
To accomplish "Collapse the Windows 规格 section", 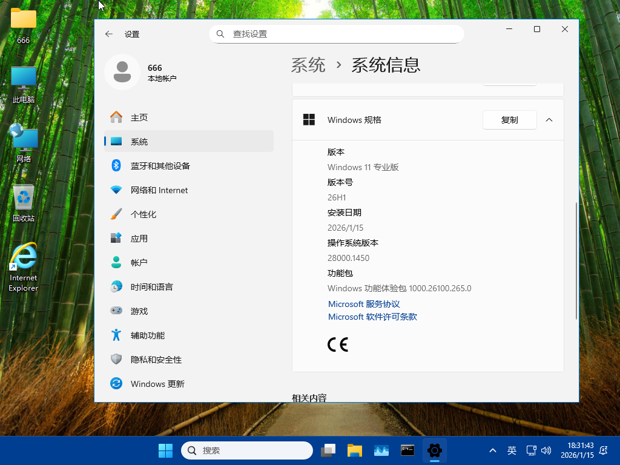I will pos(549,120).
